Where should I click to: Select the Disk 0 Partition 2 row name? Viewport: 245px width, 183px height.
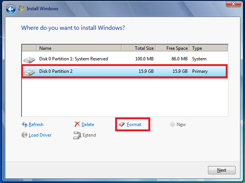tap(56, 71)
